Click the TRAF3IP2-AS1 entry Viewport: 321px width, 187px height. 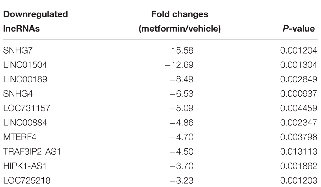(x=32, y=152)
